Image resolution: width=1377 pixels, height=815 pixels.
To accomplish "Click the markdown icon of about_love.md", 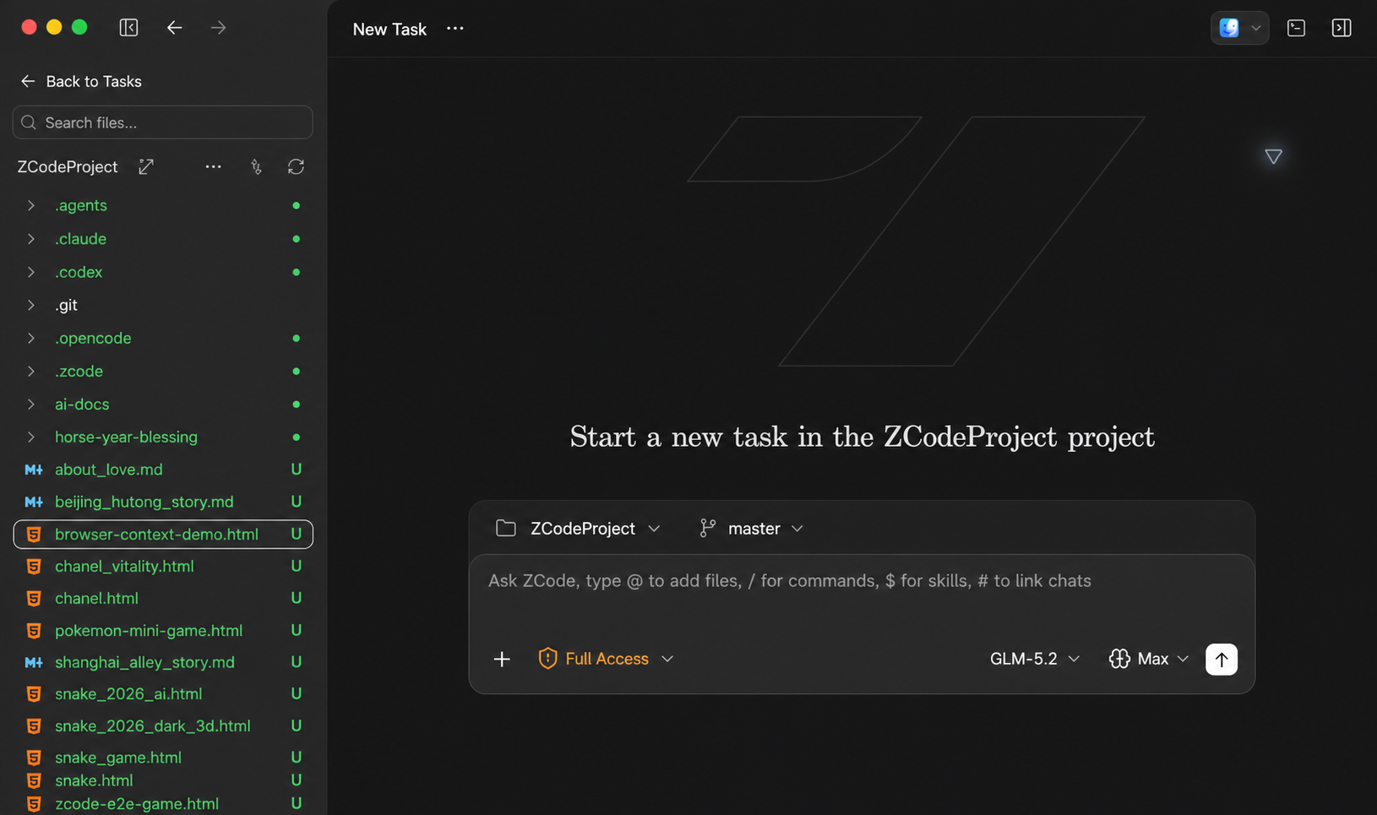I will coord(34,470).
